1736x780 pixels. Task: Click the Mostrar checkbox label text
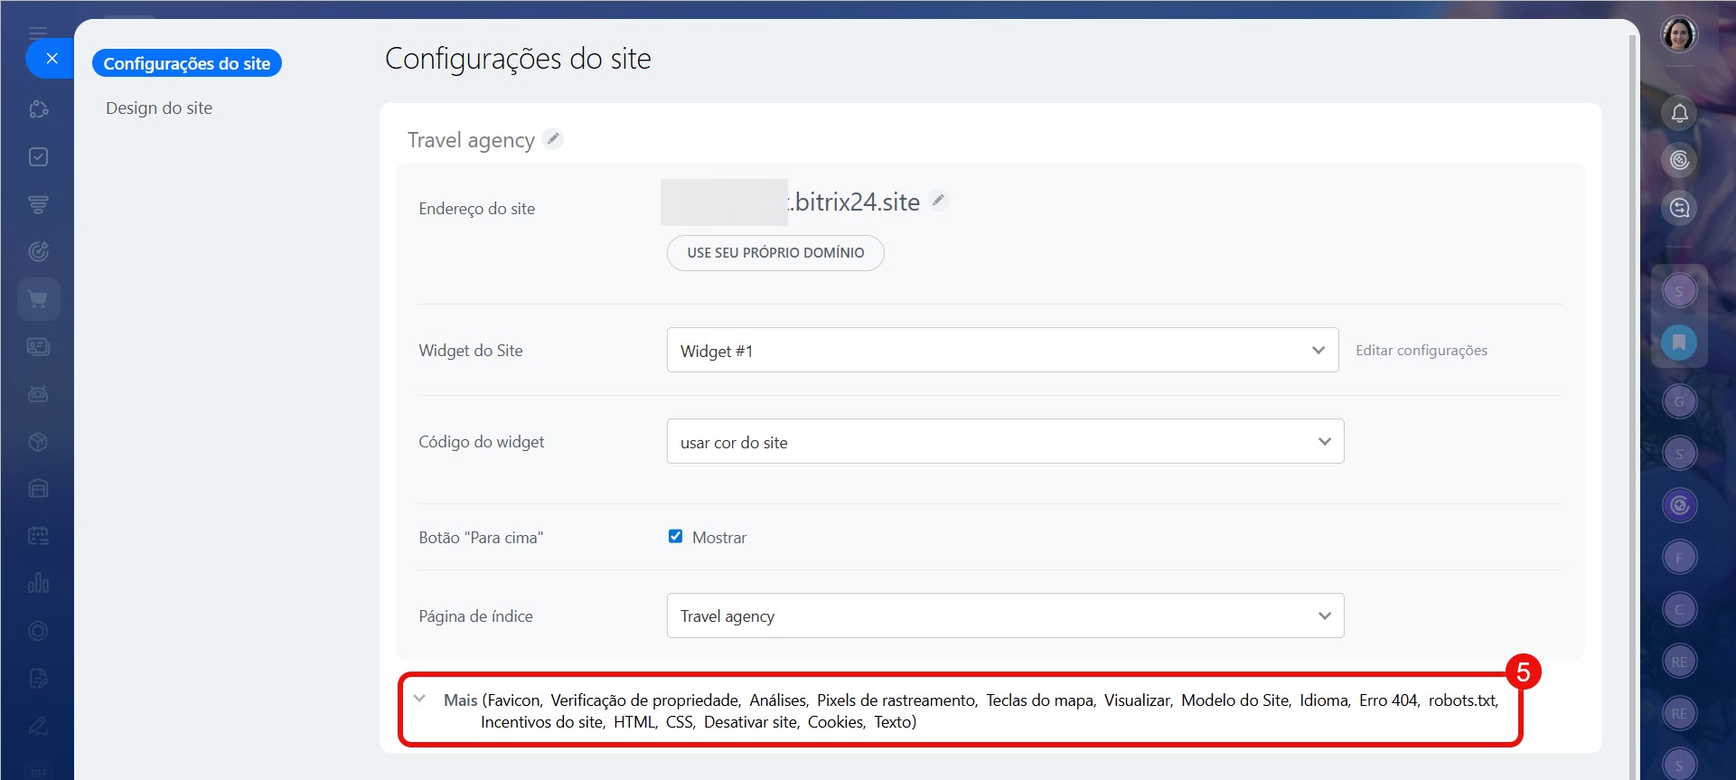719,538
